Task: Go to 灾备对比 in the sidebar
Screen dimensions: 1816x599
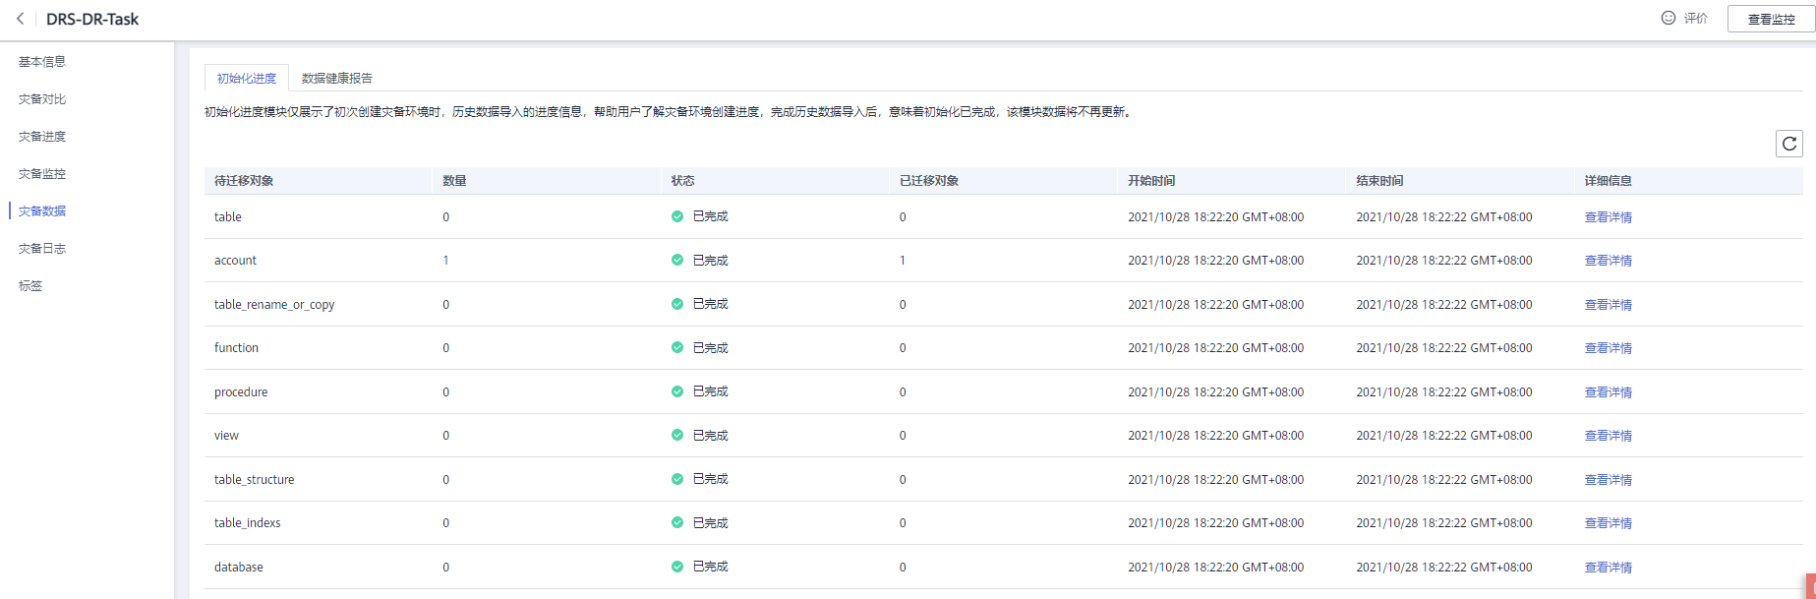Action: click(42, 99)
